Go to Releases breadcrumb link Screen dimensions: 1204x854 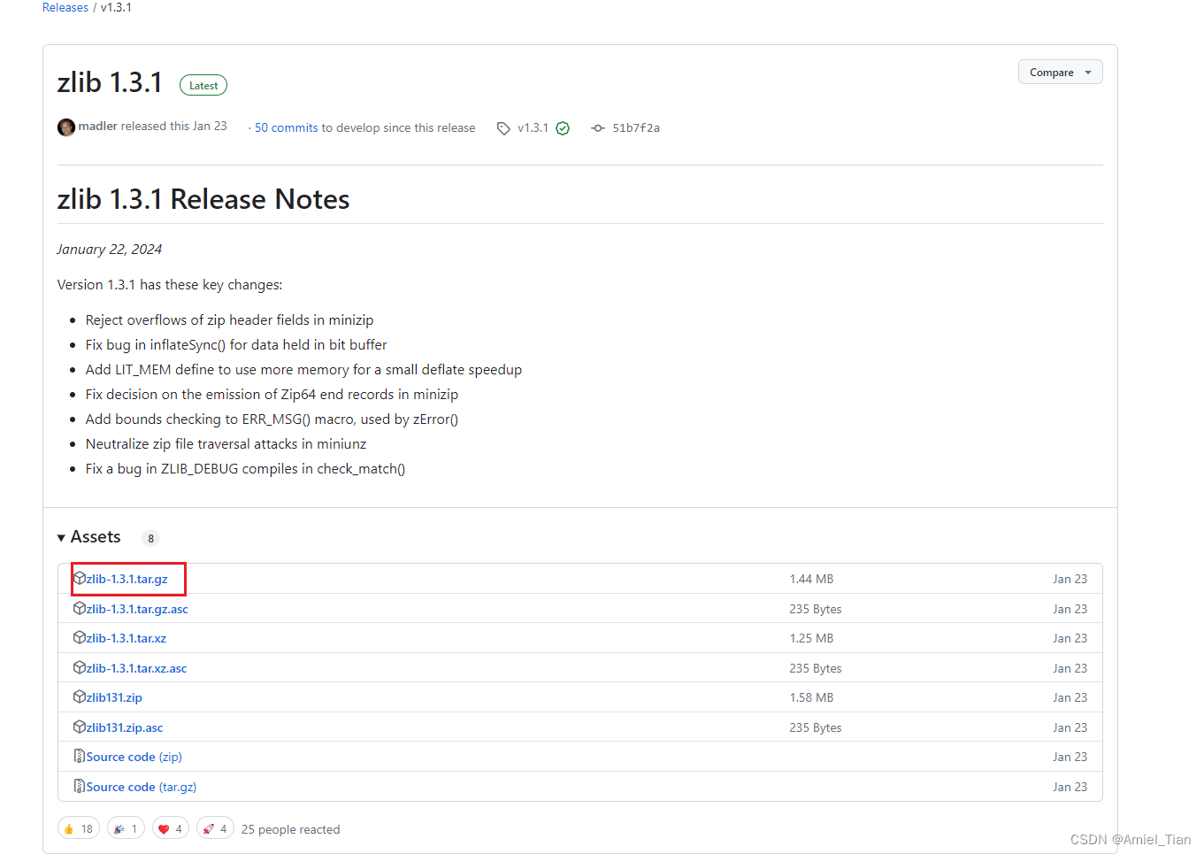click(65, 7)
